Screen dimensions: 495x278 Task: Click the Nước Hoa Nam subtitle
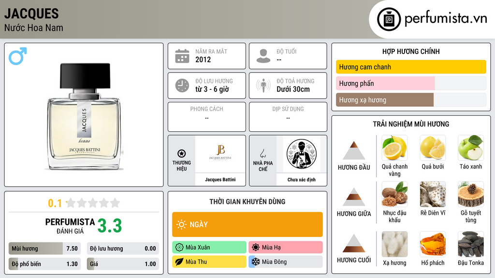point(34,28)
